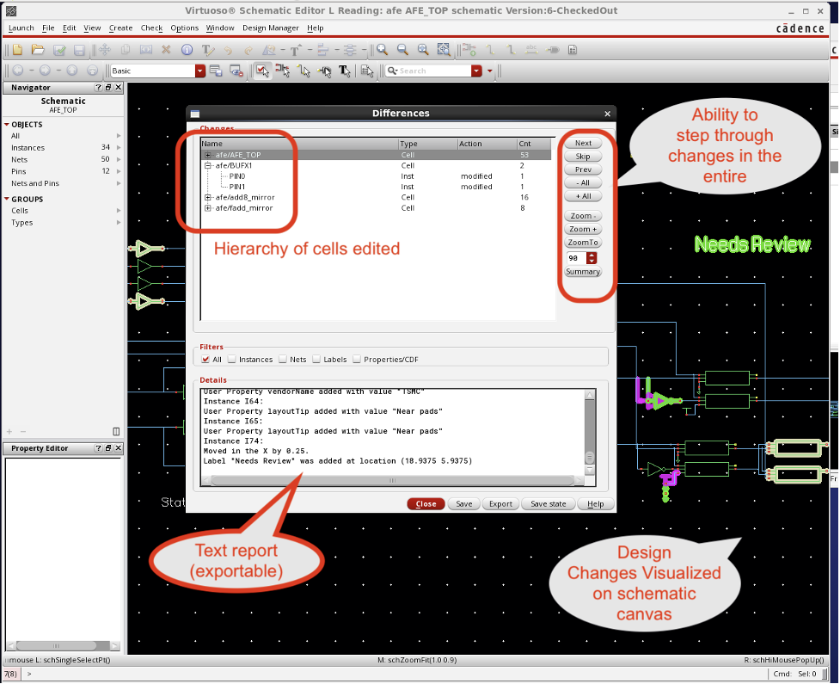Open the Check menu

click(151, 28)
